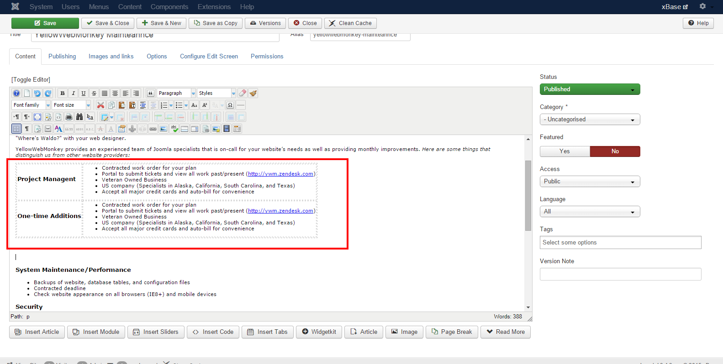Open the style text AA icon
Screen dimensions: 723x364
coord(58,129)
